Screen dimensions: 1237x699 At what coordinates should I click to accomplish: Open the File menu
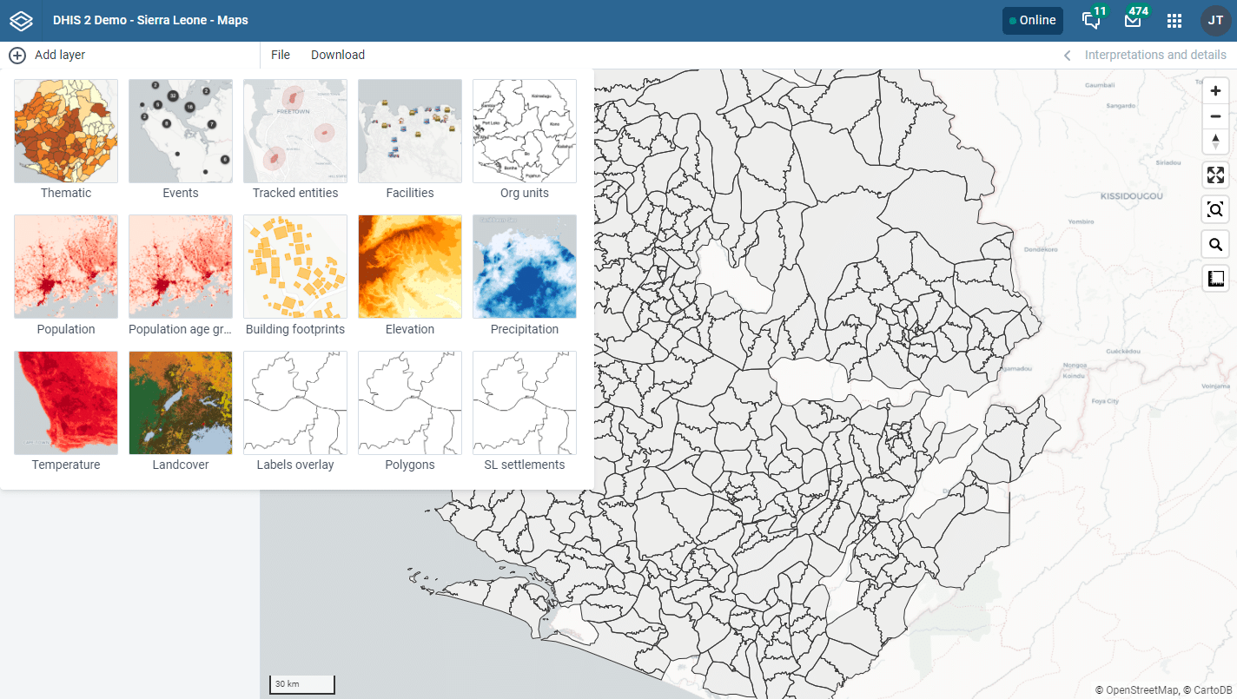(280, 55)
